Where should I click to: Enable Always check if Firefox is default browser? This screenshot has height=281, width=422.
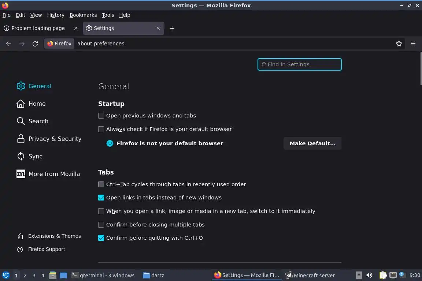click(101, 130)
